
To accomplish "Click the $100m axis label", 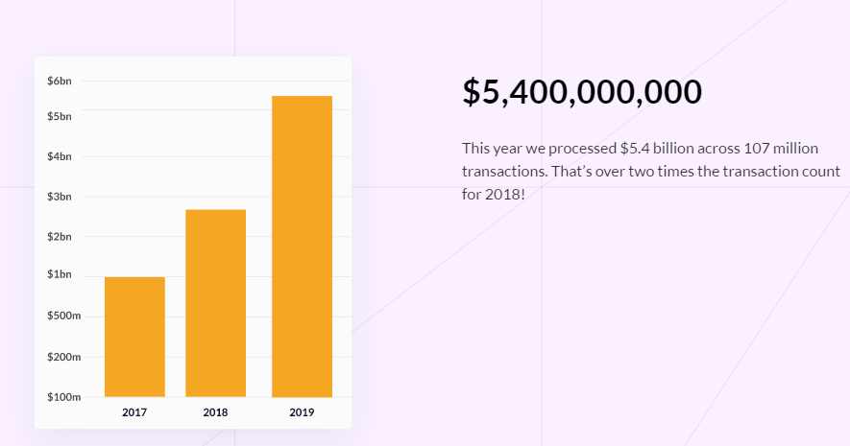I will coord(64,397).
